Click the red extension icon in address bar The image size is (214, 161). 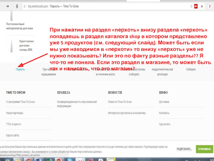(196, 6)
